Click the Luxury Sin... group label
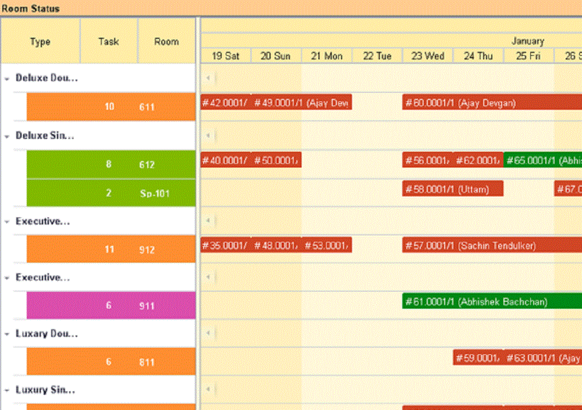 coord(45,390)
